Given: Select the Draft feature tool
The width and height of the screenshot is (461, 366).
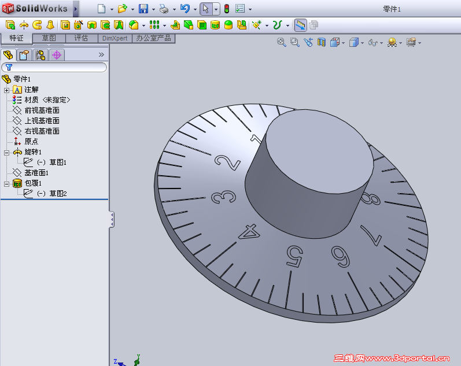Looking at the screenshot, I should click(189, 25).
